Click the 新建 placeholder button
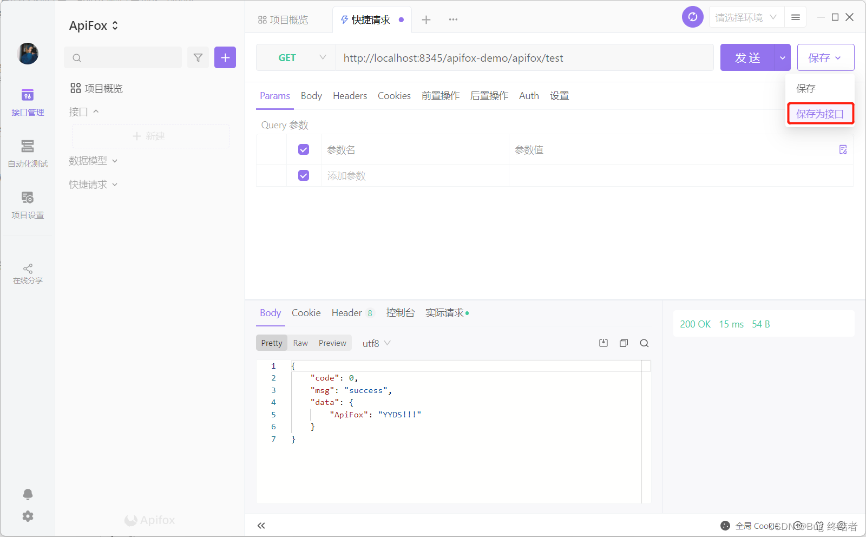Image resolution: width=866 pixels, height=537 pixels. pyautogui.click(x=150, y=136)
